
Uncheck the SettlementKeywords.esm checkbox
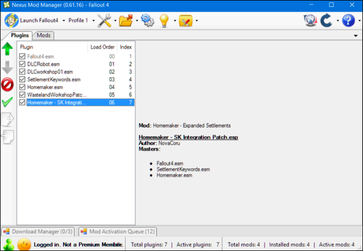click(x=22, y=79)
